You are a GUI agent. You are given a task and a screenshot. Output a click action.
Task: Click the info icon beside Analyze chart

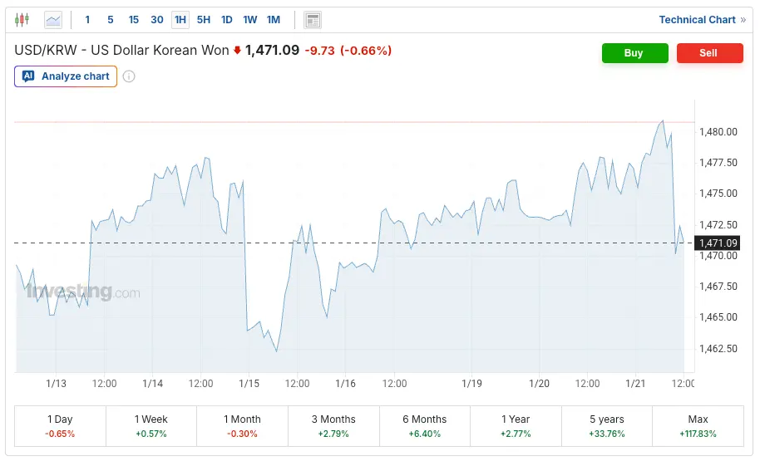129,76
